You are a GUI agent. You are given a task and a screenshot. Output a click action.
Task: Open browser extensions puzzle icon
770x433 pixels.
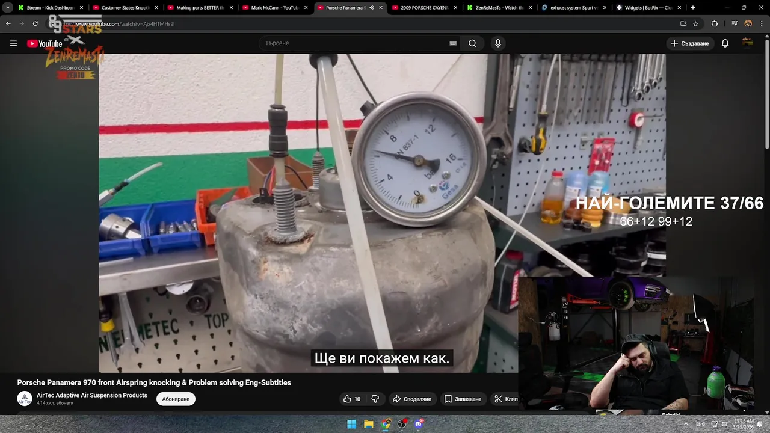(x=715, y=23)
